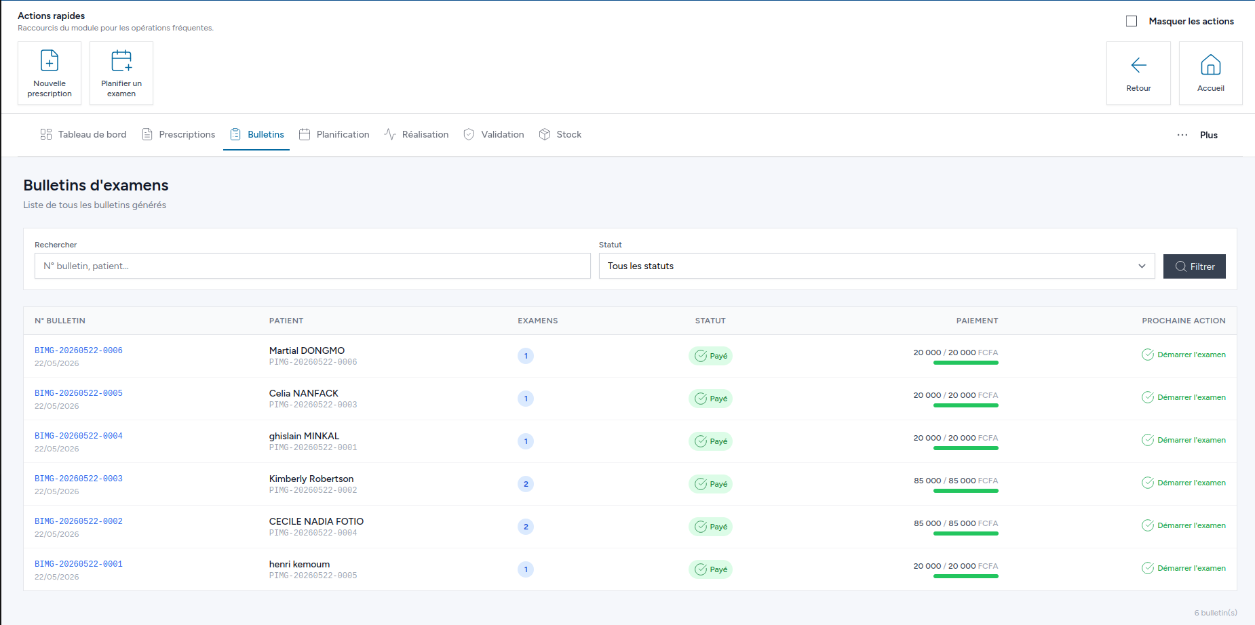
Task: Click exam count badge for Kimberly Robertson
Action: point(526,484)
